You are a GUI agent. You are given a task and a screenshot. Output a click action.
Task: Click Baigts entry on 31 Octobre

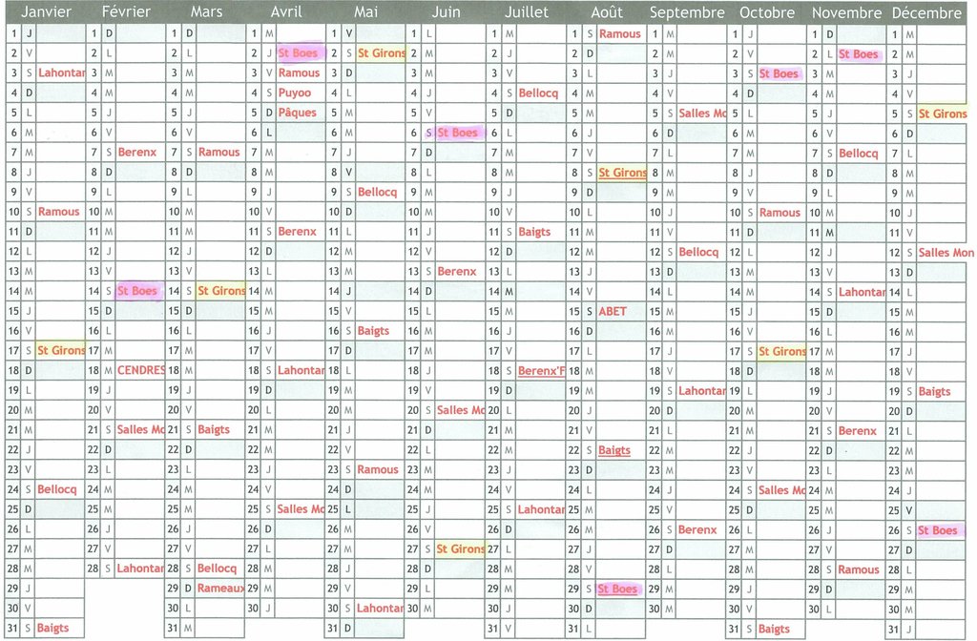774,629
